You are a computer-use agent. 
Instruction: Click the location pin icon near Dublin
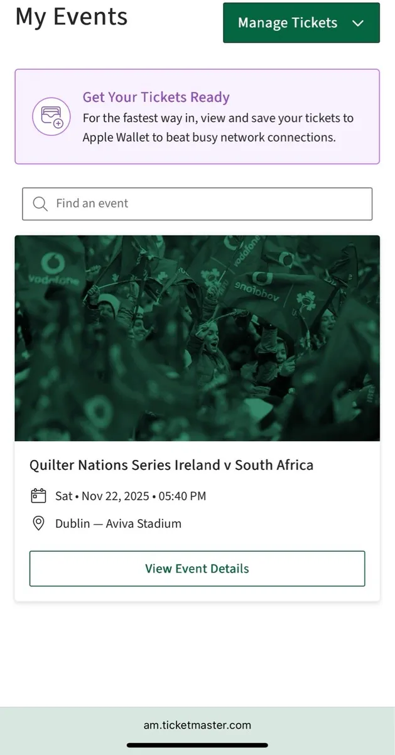(38, 523)
